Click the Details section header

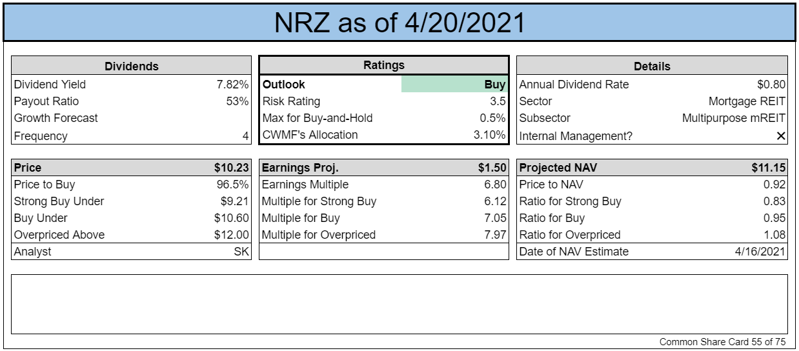652,66
